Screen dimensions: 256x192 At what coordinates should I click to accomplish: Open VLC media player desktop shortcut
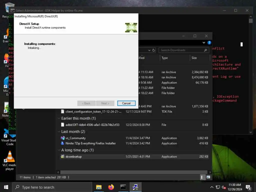point(9,161)
